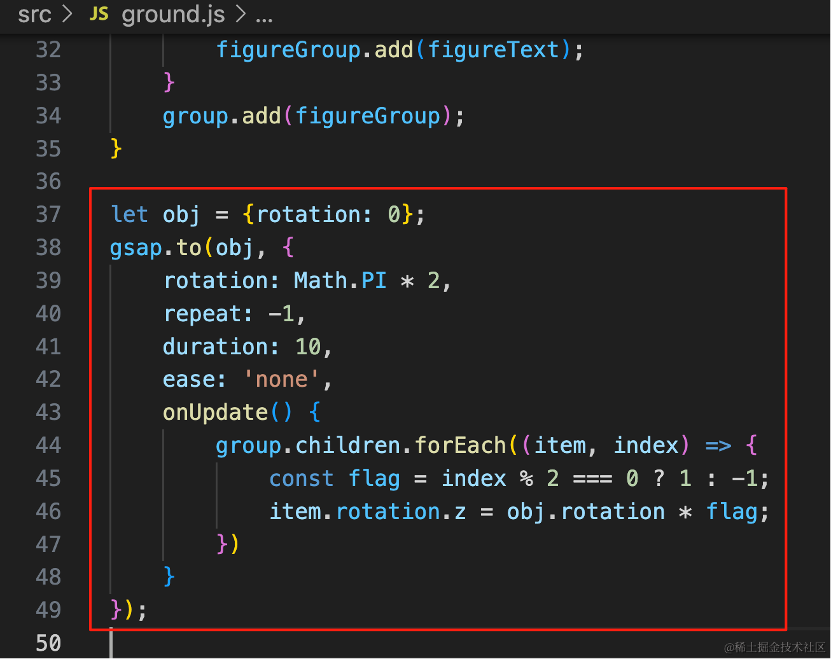Select line number 35
Viewport: 831px width, 659px height.
[48, 149]
